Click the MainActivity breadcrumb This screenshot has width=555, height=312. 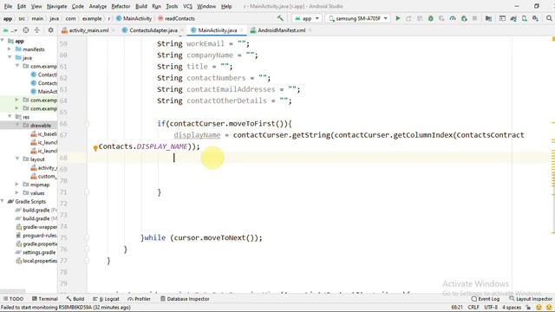(134, 18)
